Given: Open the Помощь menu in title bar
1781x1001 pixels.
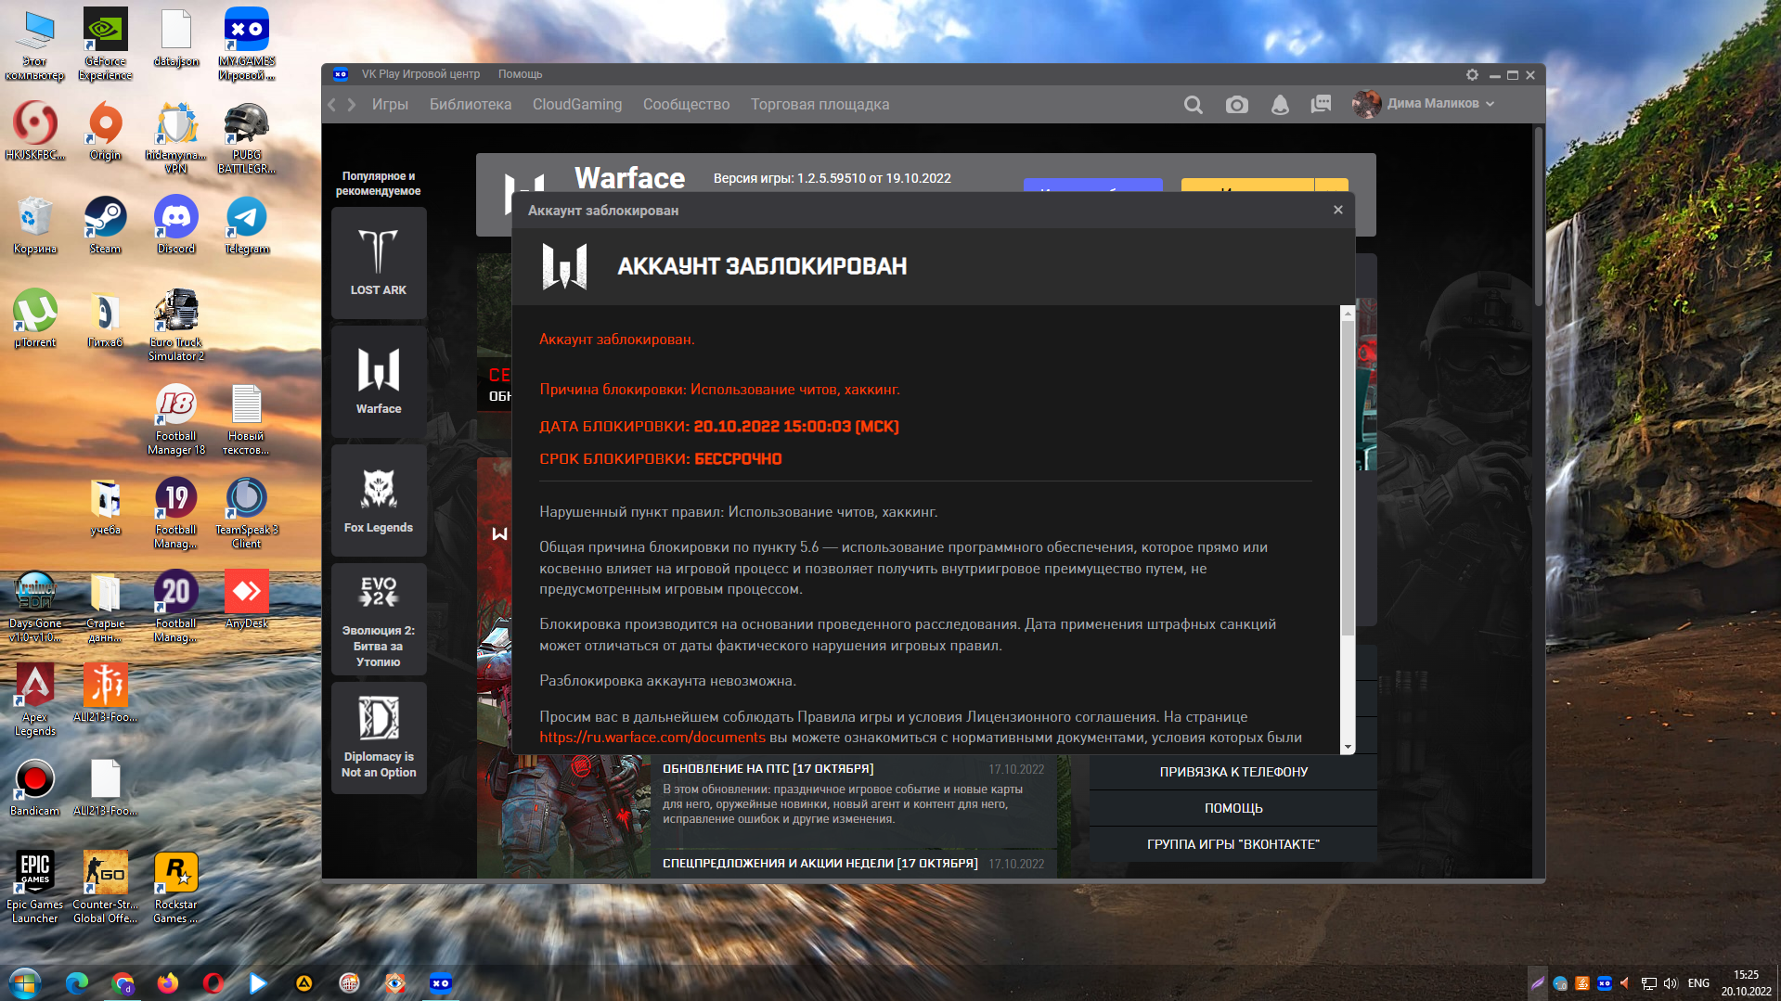Looking at the screenshot, I should point(520,74).
